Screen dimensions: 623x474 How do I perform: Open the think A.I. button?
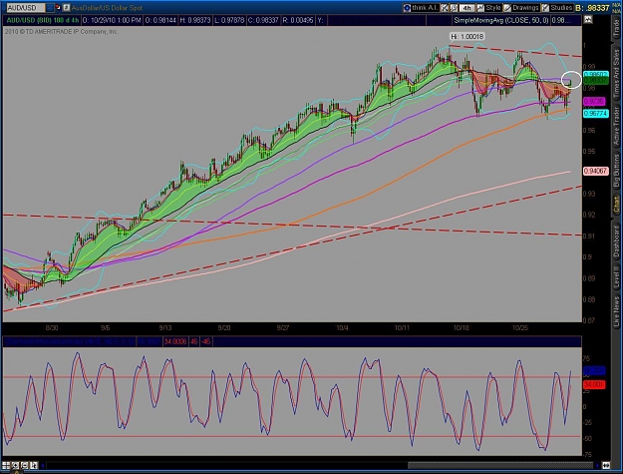tap(421, 8)
